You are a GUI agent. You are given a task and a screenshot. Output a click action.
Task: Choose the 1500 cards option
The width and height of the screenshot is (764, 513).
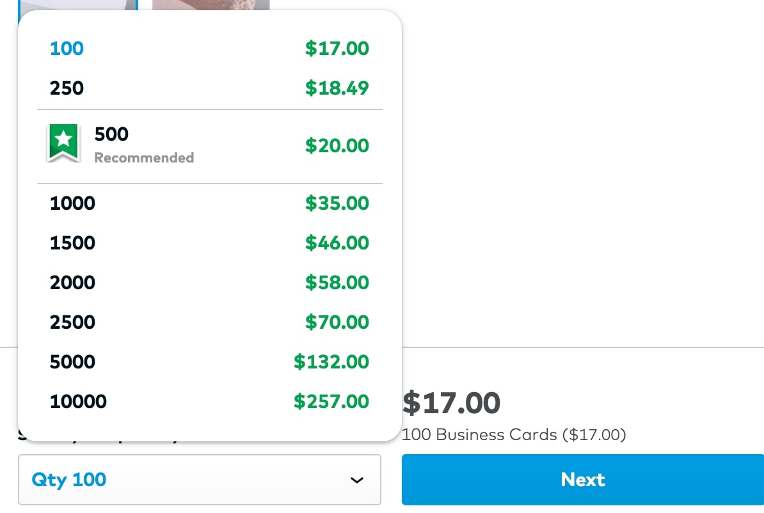pos(72,243)
